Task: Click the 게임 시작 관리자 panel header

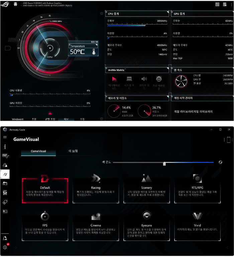Action: coord(202,98)
